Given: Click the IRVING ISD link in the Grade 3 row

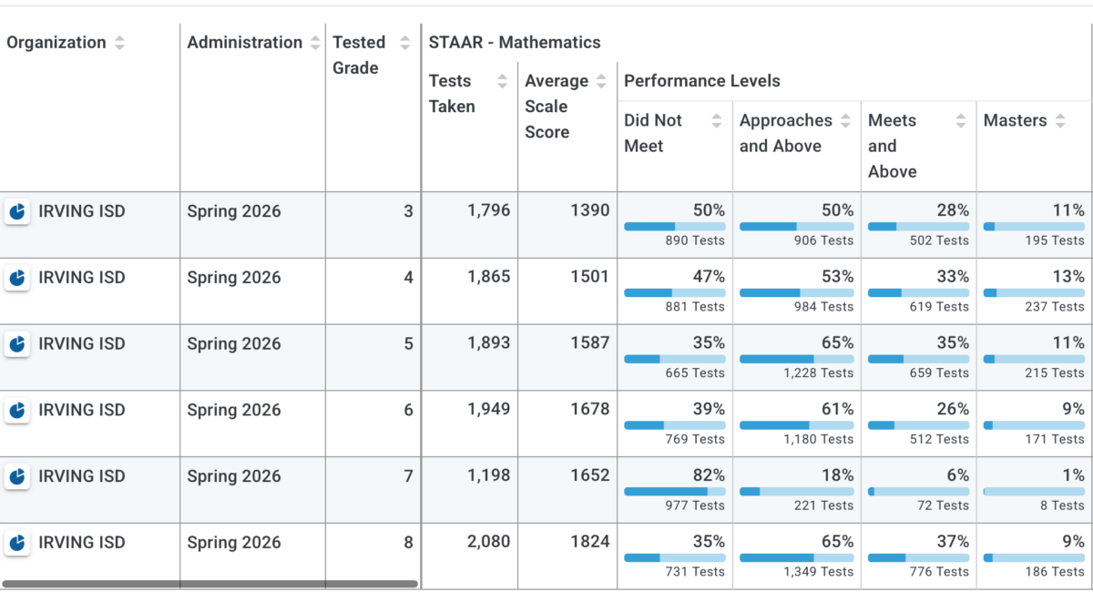Looking at the screenshot, I should [82, 211].
